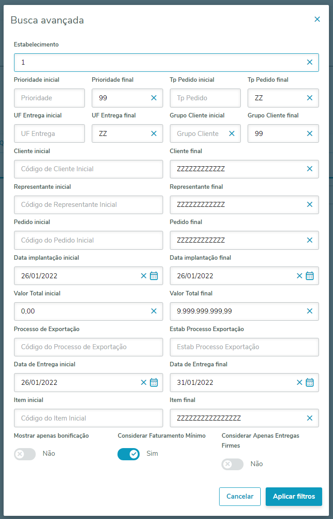Enable Mostrar apenas bonificação switch

tap(25, 454)
